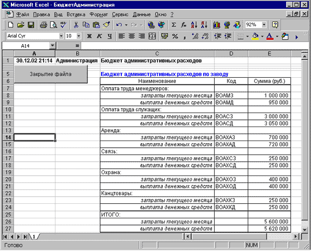Toggle bold (Ж) formatting
This screenshot has width=311, height=251.
89,36
